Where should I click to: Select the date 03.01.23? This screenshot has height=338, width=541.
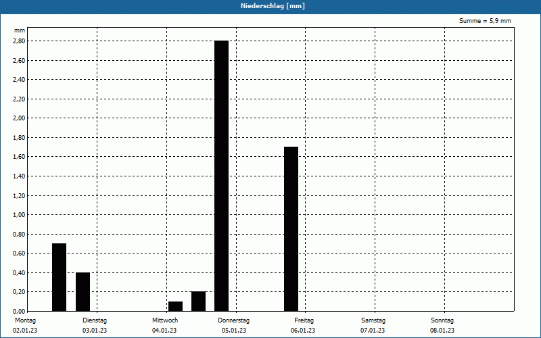(x=95, y=331)
